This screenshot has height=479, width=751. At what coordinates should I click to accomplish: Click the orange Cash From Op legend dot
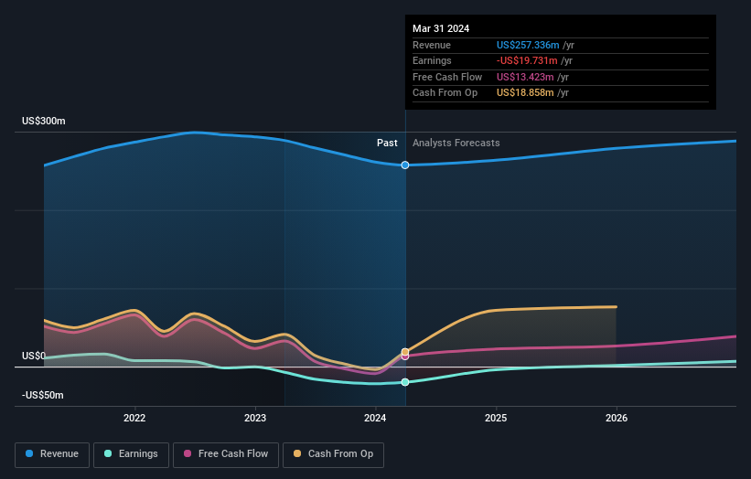[297, 453]
